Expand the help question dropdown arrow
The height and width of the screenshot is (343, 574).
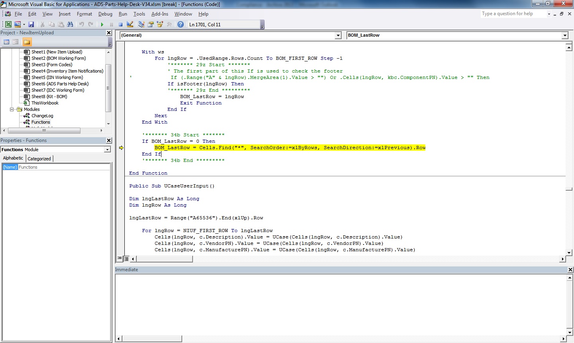point(549,14)
